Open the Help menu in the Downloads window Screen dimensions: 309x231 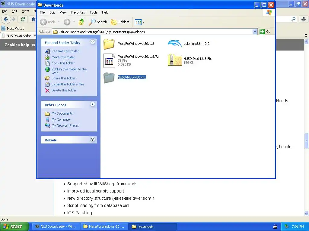105,12
